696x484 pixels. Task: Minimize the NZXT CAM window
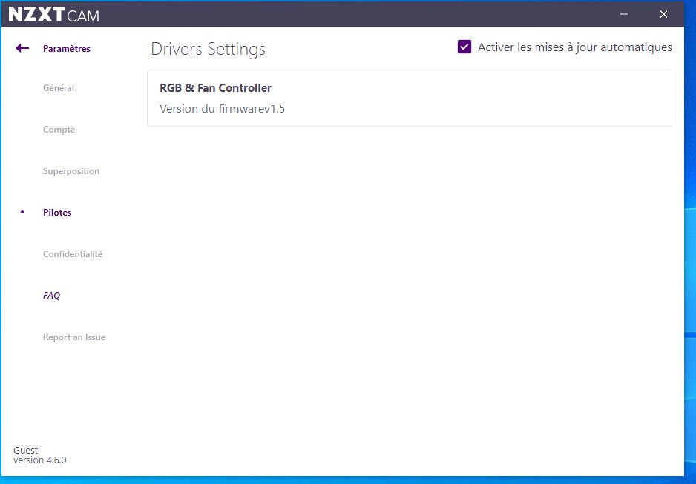click(x=625, y=14)
